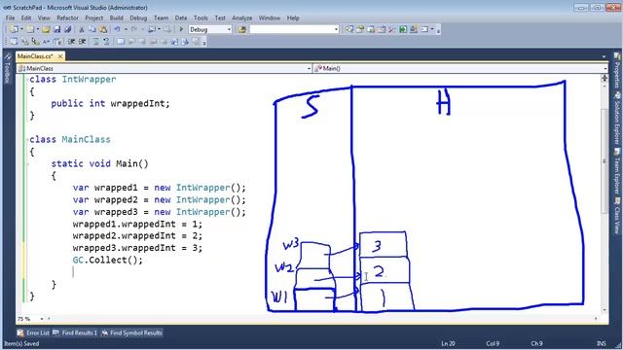Expand the New Project dropdown arrow
The image size is (623, 350).
pyautogui.click(x=21, y=29)
